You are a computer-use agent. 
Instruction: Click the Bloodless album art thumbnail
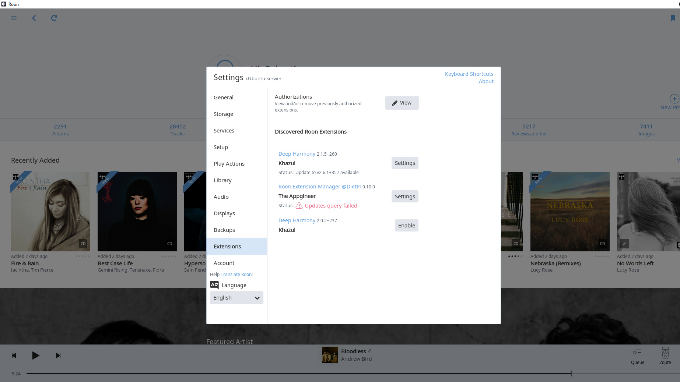click(x=330, y=355)
